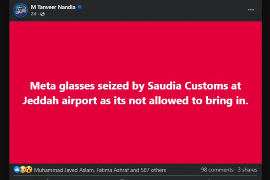This screenshot has height=180, width=270.
Task: Open M Tanveer Nandla profile name link
Action: [53, 7]
